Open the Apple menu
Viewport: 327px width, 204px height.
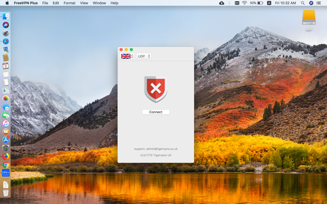[7, 3]
